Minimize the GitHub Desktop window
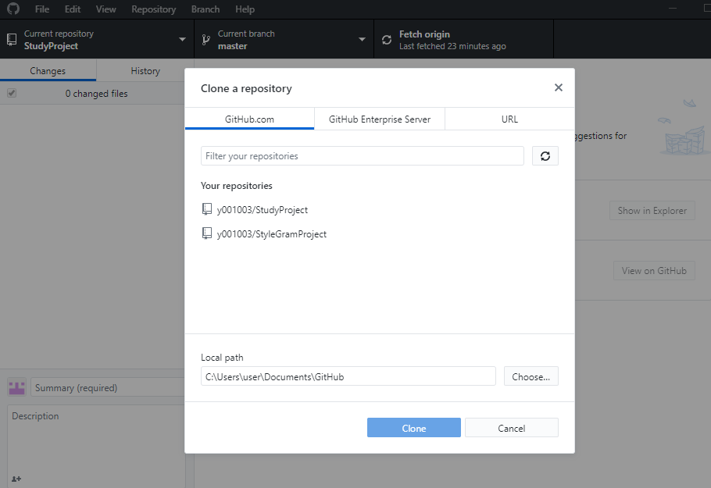 (x=673, y=8)
